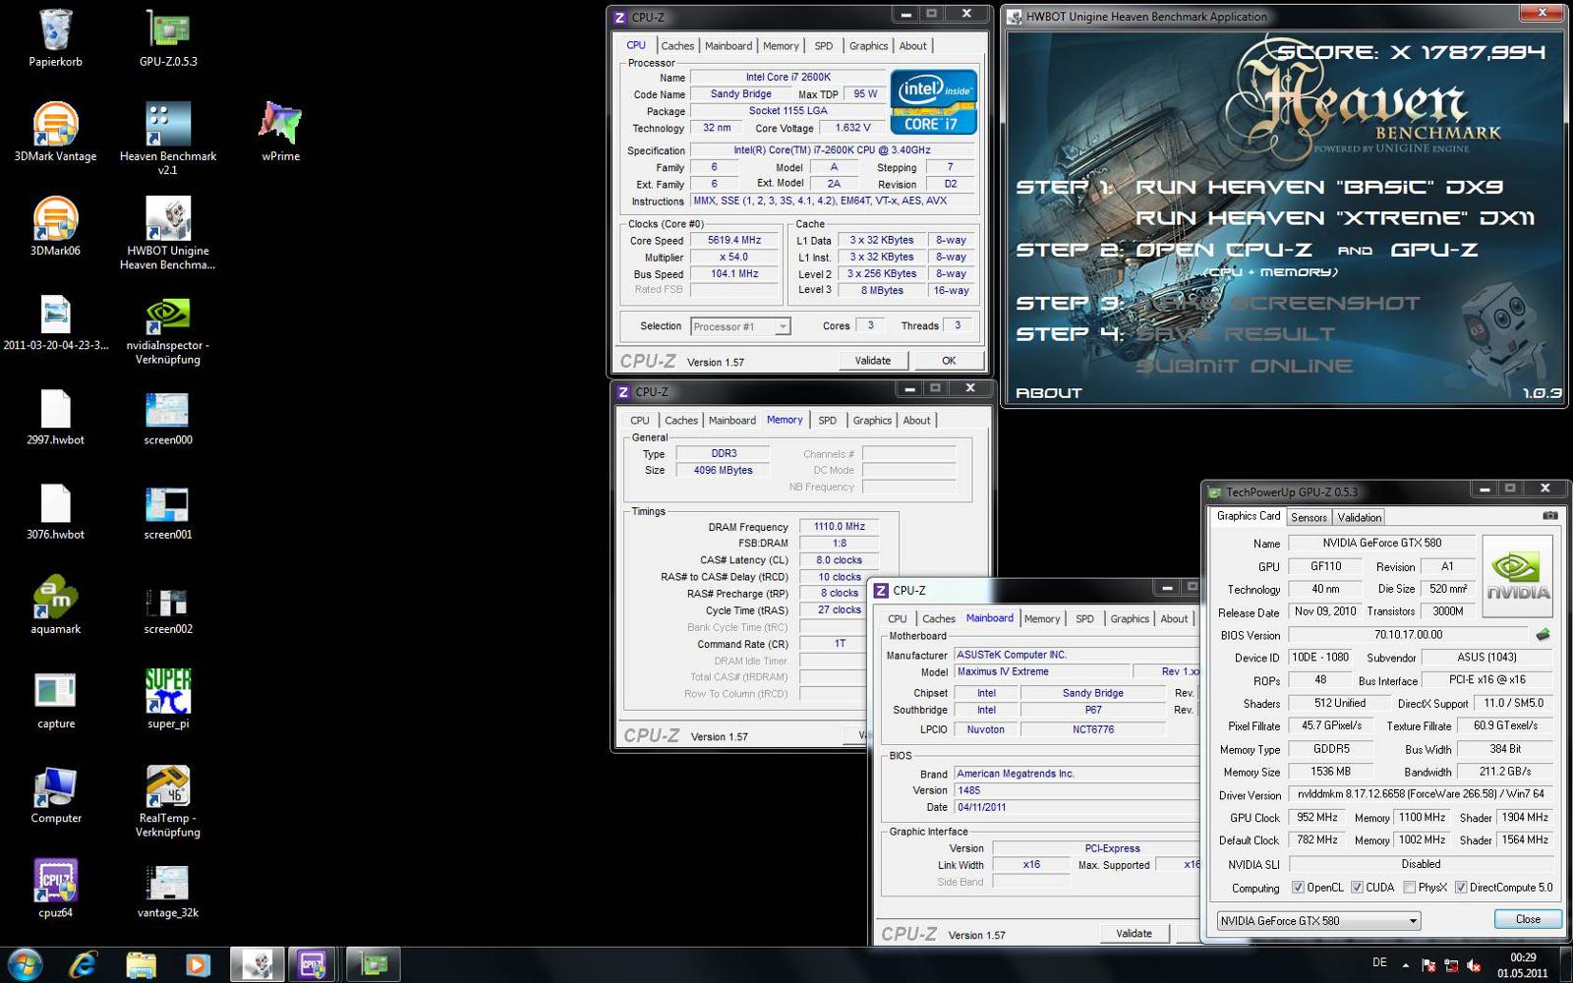
Task: Click RUN HEAVEN "XTREME" DX11
Action: [1335, 218]
